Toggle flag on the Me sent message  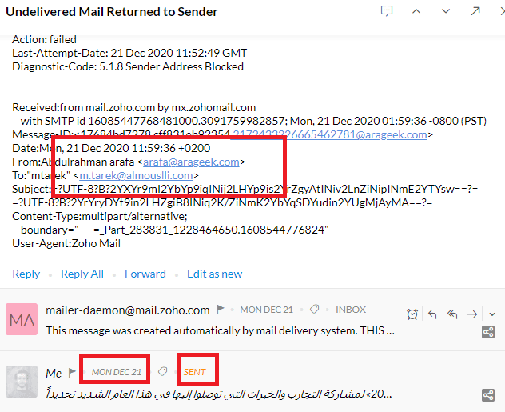pos(72,372)
